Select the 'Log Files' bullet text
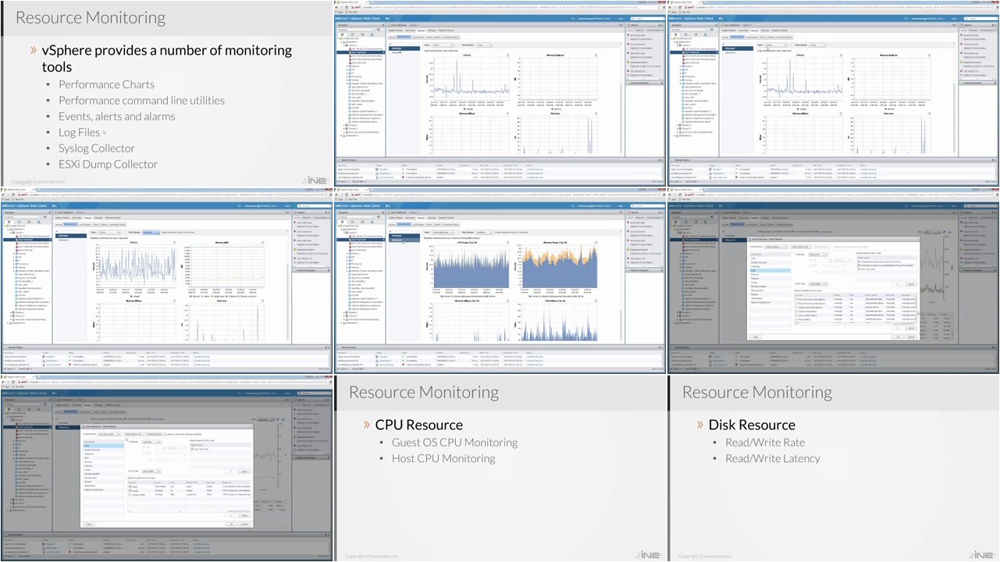Image resolution: width=1000 pixels, height=562 pixels. click(x=79, y=132)
